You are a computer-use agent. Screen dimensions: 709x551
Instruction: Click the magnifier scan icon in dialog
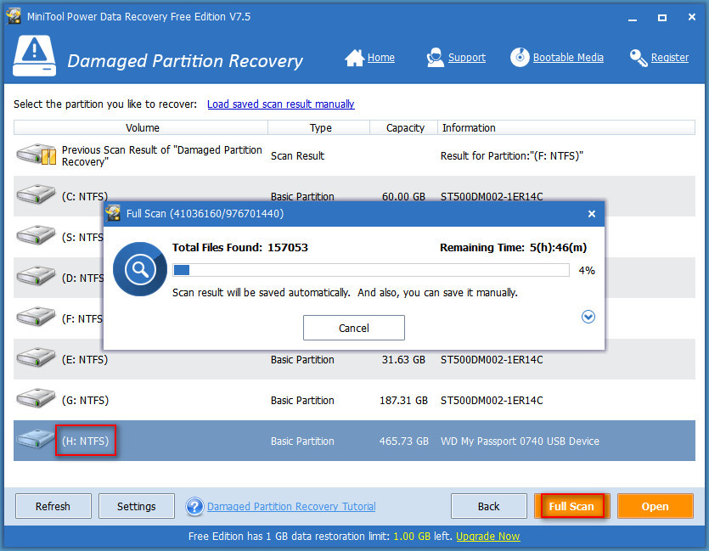[140, 269]
